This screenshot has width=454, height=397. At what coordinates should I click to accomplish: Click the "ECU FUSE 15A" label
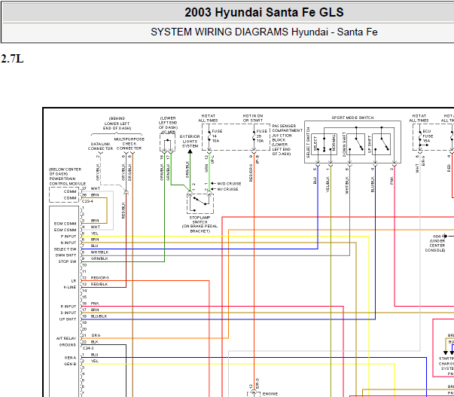pos(428,136)
